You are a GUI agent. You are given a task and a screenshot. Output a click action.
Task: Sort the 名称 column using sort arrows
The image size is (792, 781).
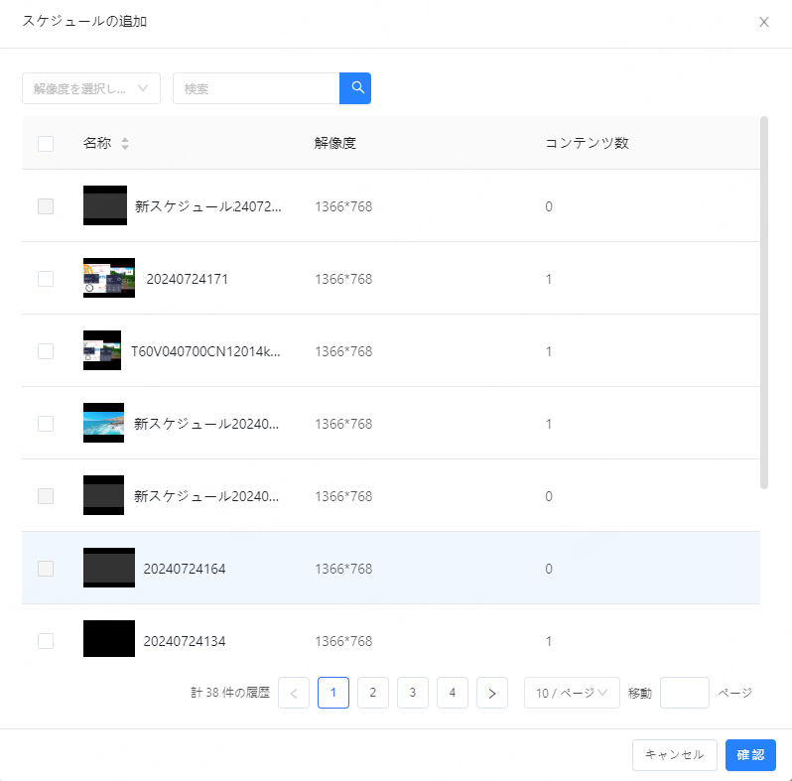point(125,144)
